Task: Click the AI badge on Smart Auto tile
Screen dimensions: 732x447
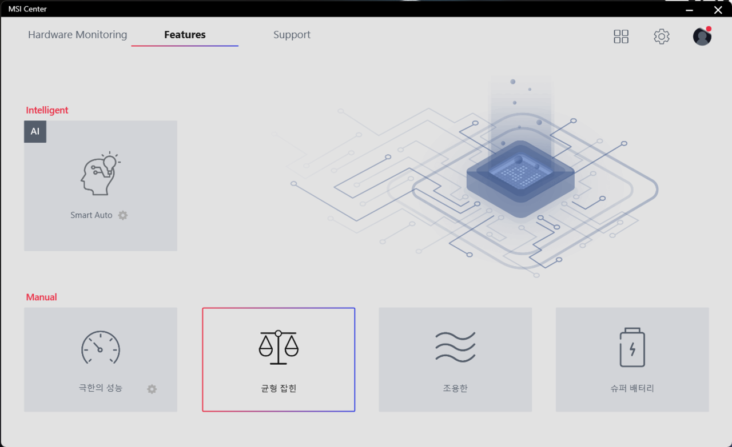Action: pos(35,131)
